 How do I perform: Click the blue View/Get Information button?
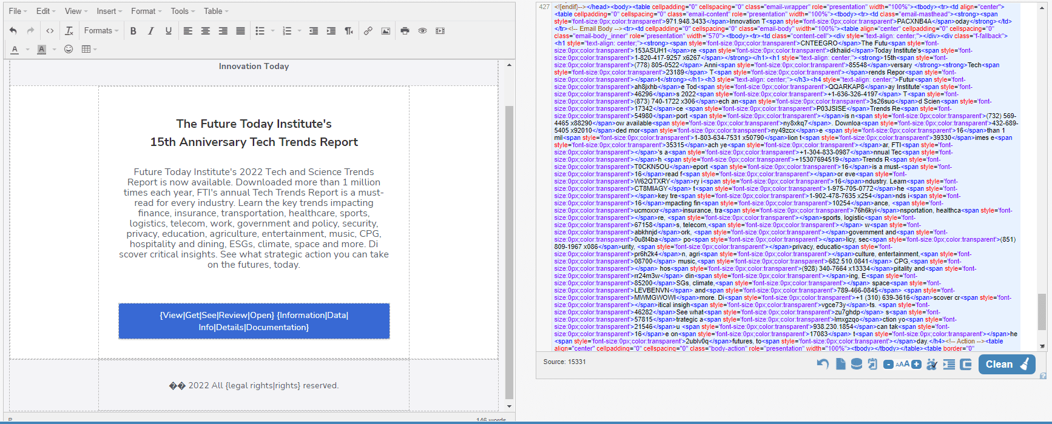pos(254,321)
